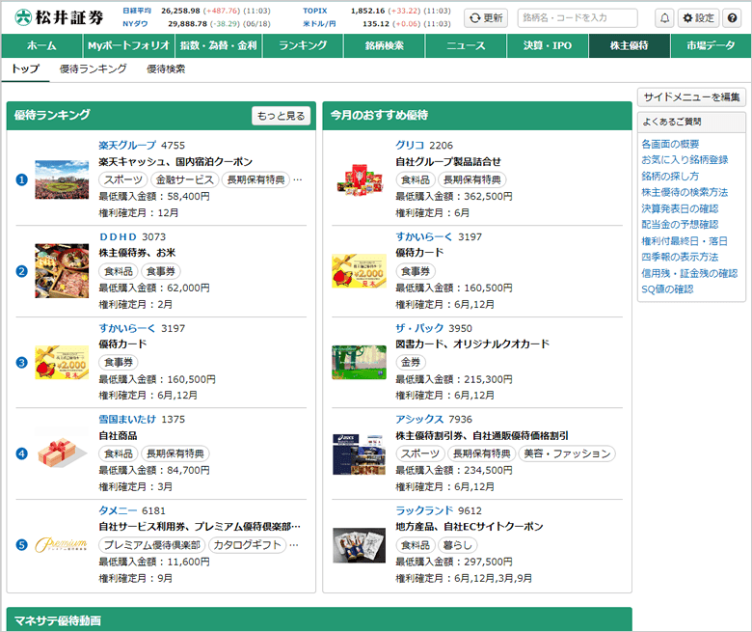The width and height of the screenshot is (752, 632).
Task: Select the 金券 tag under ザ・パック
Action: (411, 362)
